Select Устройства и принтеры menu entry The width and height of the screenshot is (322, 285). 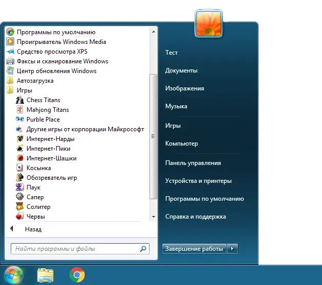(198, 181)
